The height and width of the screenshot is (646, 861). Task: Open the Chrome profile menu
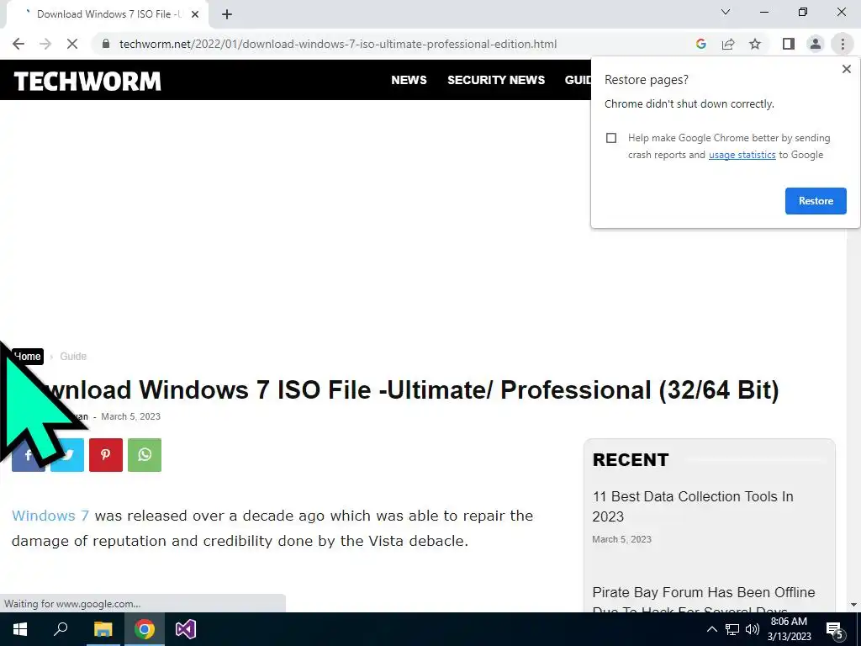(816, 44)
